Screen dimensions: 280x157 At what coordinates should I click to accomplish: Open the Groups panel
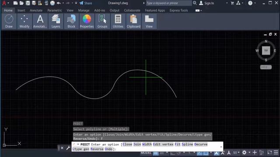[102, 21]
